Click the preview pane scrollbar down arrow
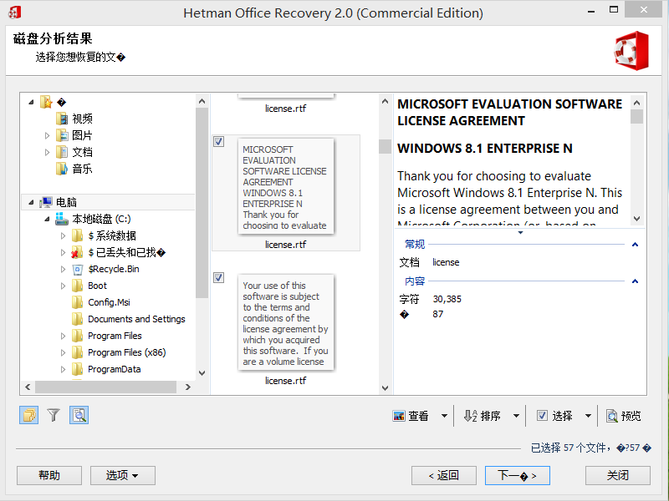669x501 pixels. coord(636,219)
